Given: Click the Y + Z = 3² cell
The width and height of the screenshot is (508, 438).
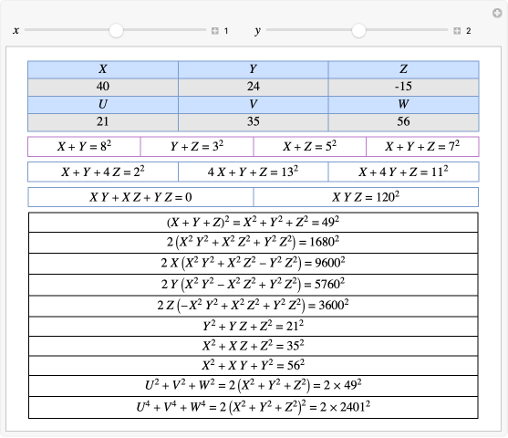Looking at the screenshot, I should 197,147.
